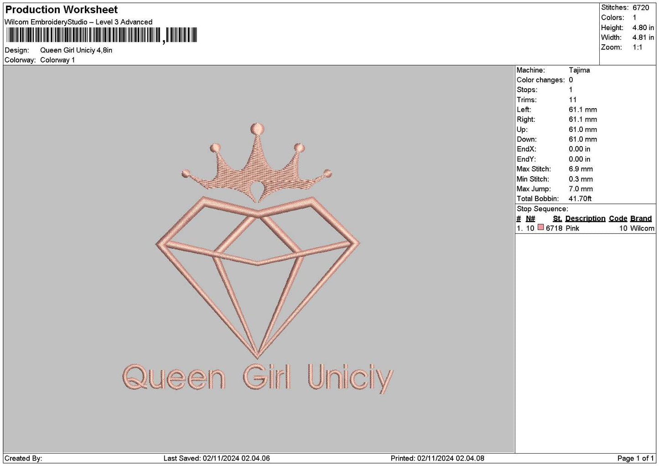This screenshot has width=659, height=466.
Task: Click the Production Worksheet title
Action: click(x=62, y=10)
